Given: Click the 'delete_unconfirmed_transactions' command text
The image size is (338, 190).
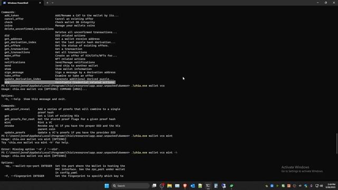Looking at the screenshot, I should [29, 29].
